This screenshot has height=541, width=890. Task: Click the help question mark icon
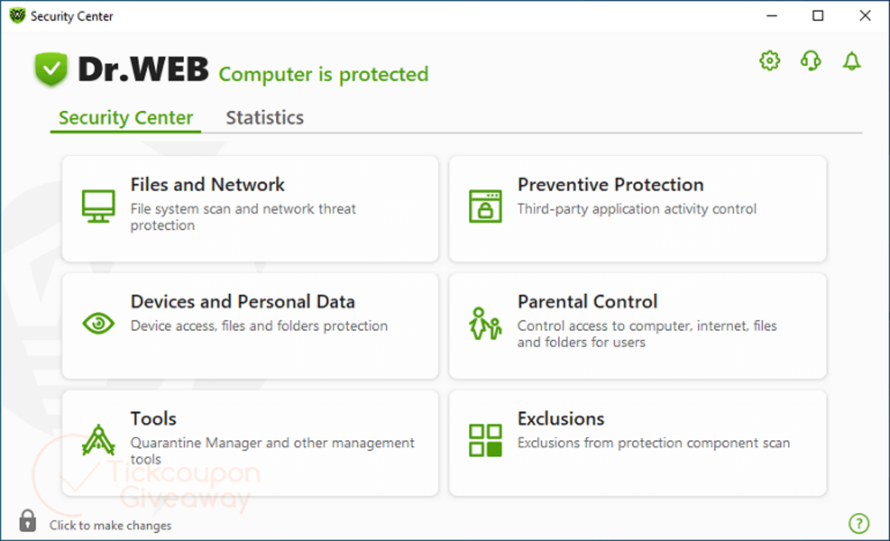(x=859, y=523)
